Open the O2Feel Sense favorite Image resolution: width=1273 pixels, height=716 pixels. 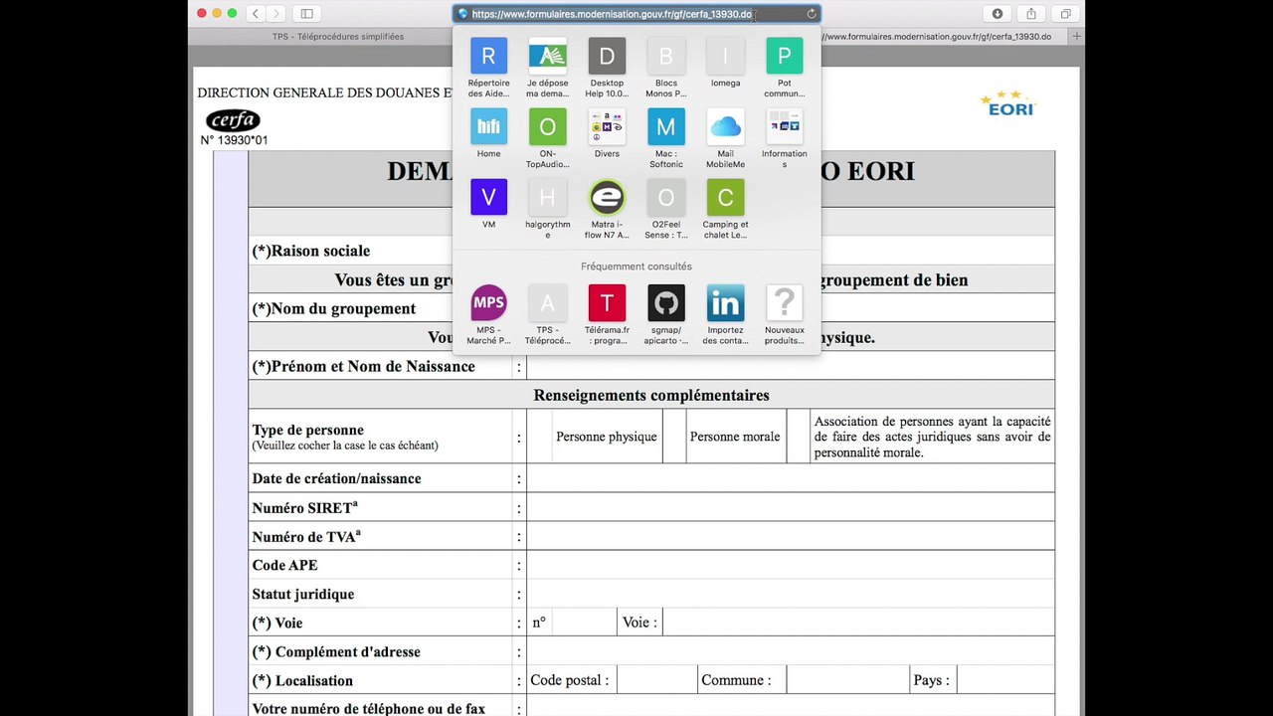pyautogui.click(x=666, y=208)
